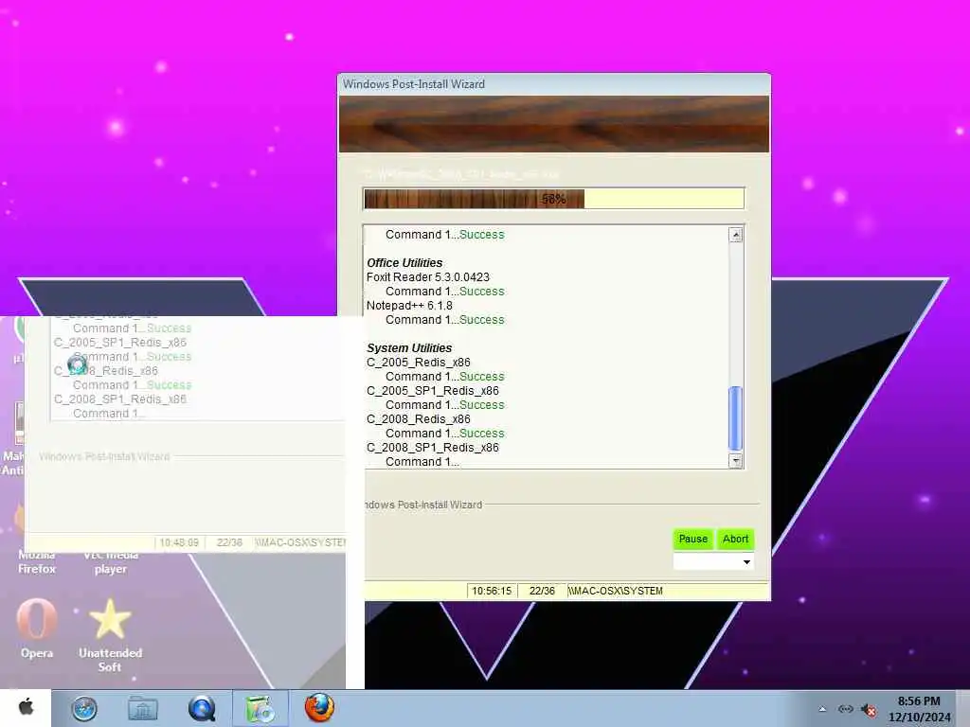Select C_2008_Redis_x86 in main wizard log

point(418,419)
